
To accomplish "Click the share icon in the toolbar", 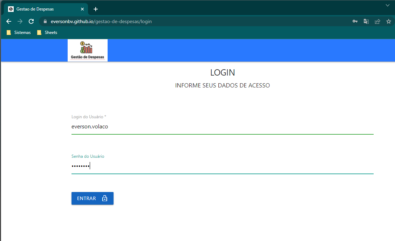I will click(x=377, y=21).
